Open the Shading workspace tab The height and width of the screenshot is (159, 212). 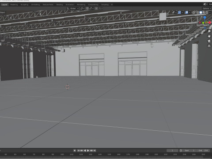pyautogui.click(x=60, y=5)
